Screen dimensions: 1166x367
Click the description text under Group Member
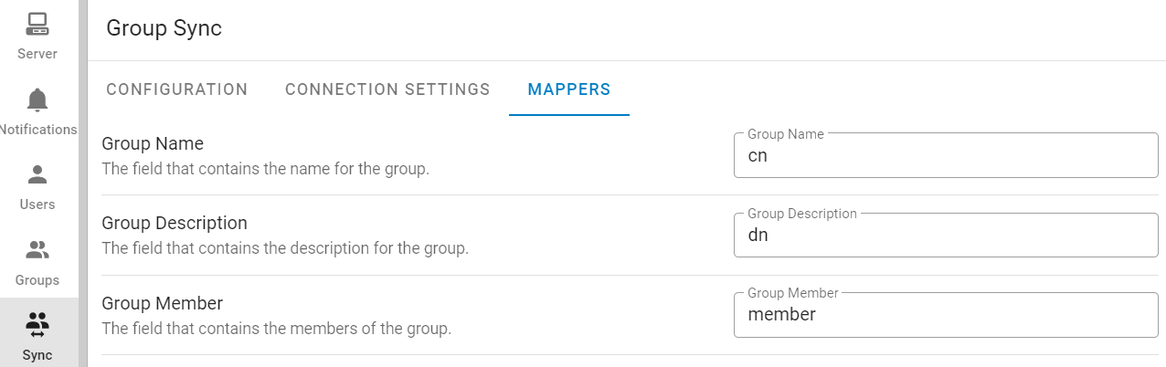click(x=277, y=328)
